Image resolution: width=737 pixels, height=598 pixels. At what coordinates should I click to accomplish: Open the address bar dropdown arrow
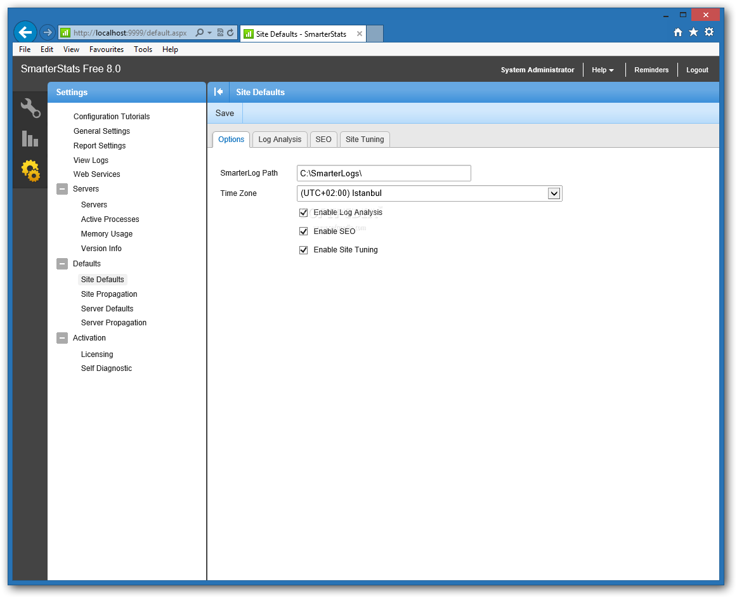(210, 33)
